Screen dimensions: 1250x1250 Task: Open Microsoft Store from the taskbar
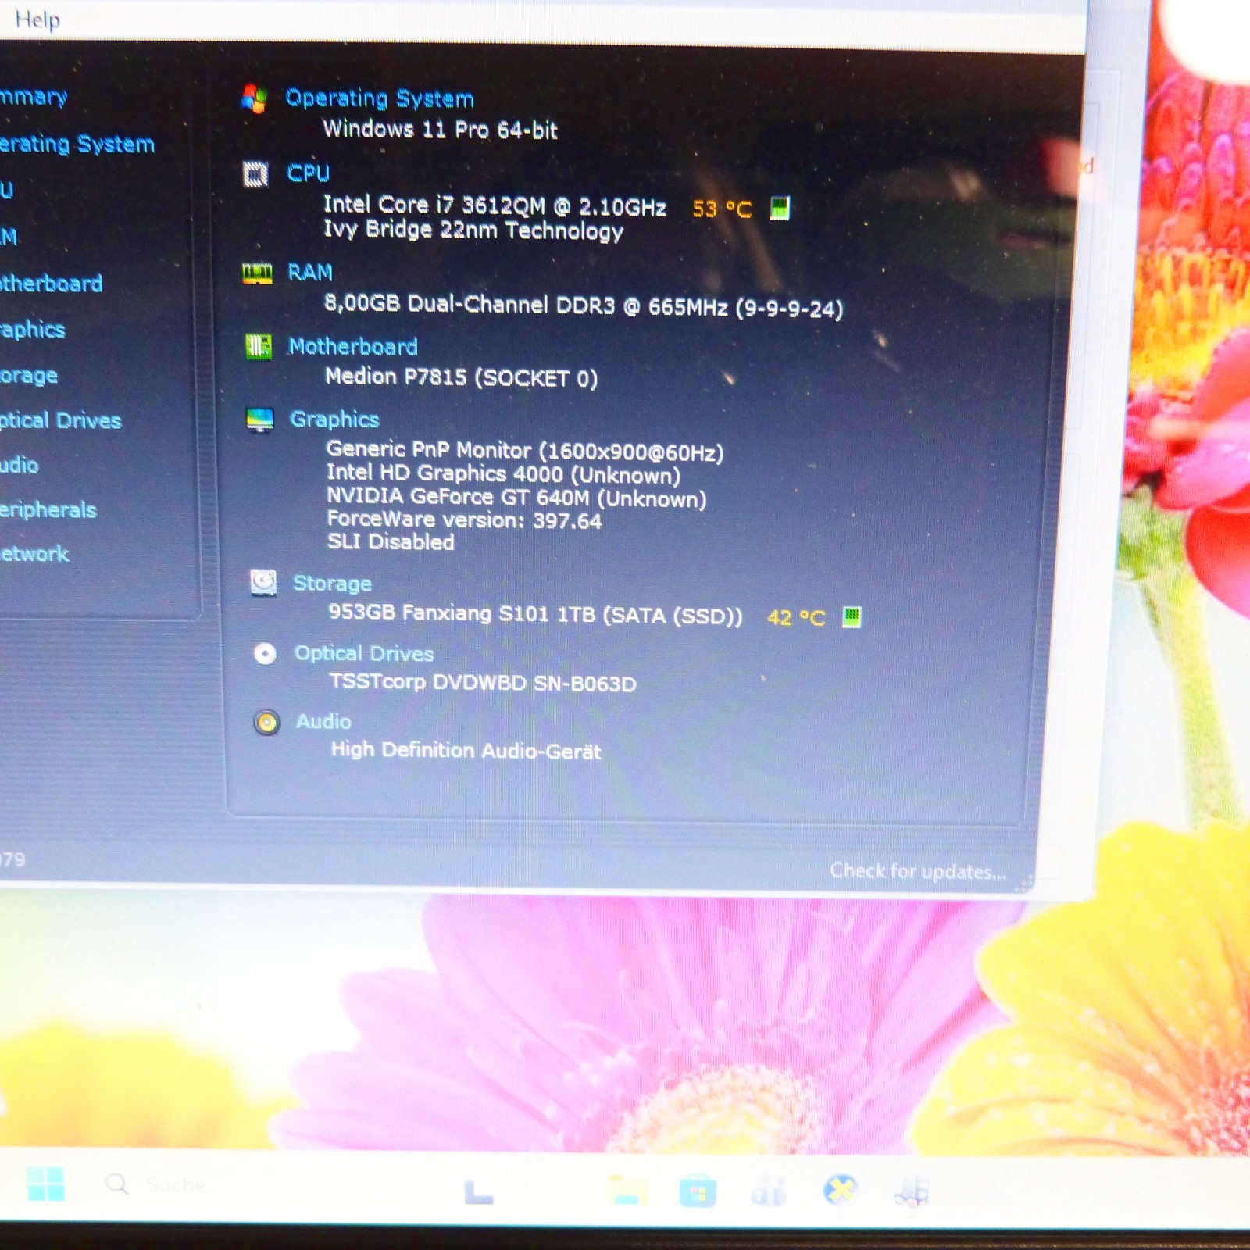(x=698, y=1192)
